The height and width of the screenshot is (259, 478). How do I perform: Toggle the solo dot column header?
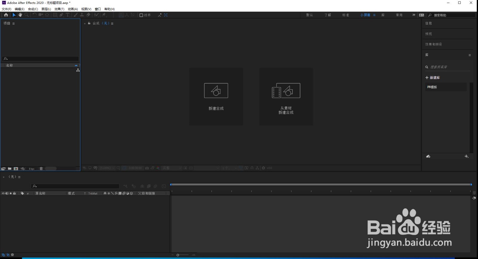[x=11, y=193]
